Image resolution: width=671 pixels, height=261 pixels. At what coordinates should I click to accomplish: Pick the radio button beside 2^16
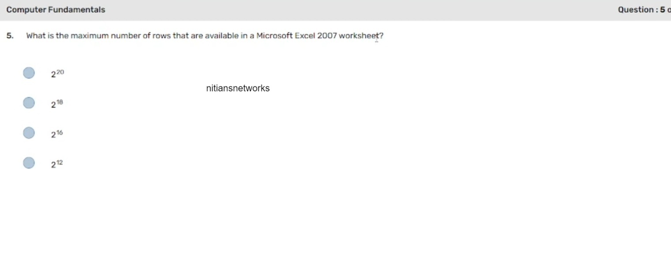tap(29, 133)
